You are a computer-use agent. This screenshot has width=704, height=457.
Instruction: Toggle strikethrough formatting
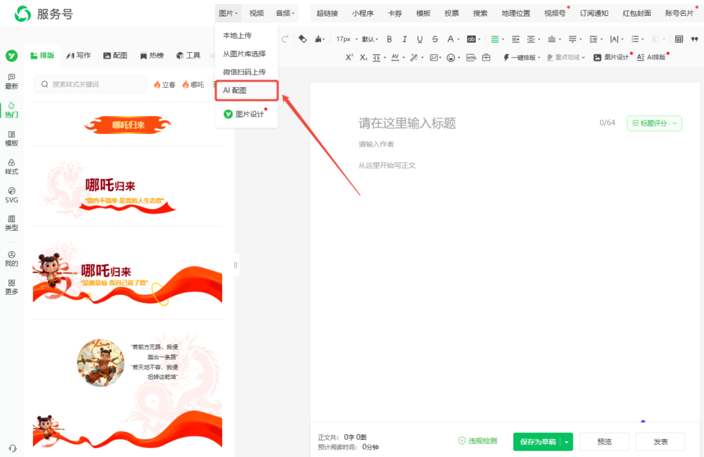435,39
